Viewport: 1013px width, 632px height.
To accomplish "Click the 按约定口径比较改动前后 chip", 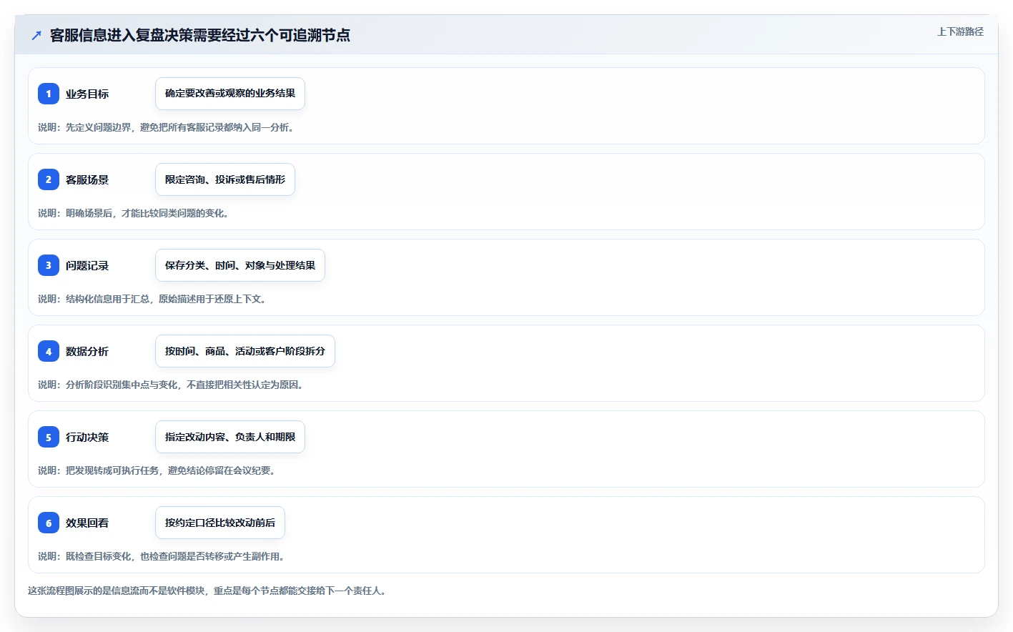I will [x=220, y=523].
